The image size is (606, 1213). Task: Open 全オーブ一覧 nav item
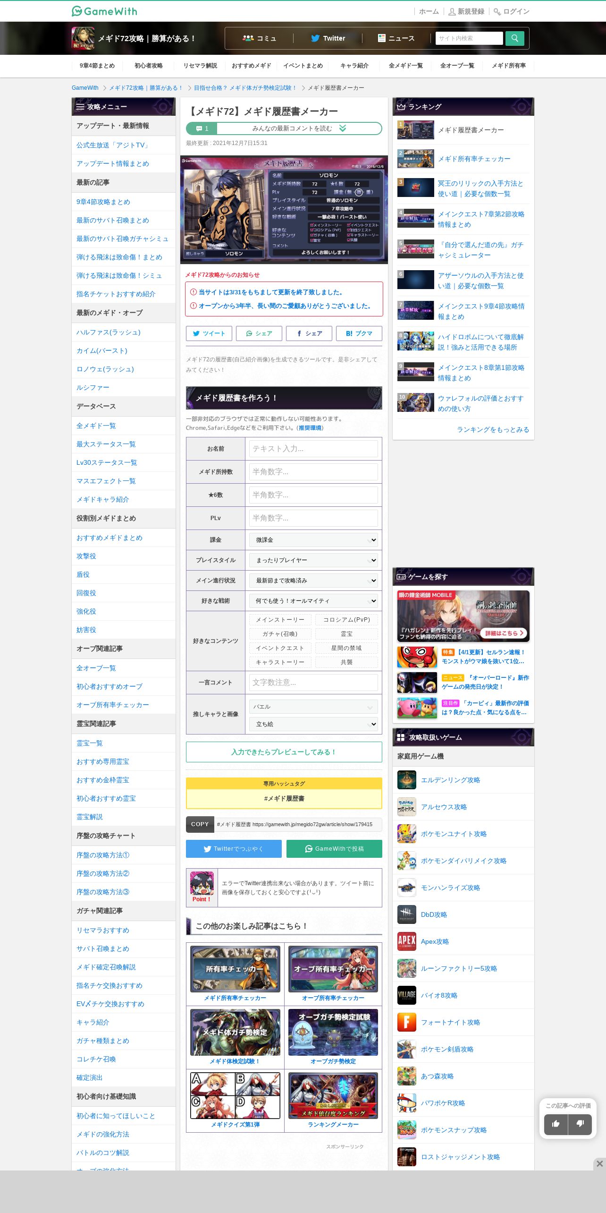(457, 66)
